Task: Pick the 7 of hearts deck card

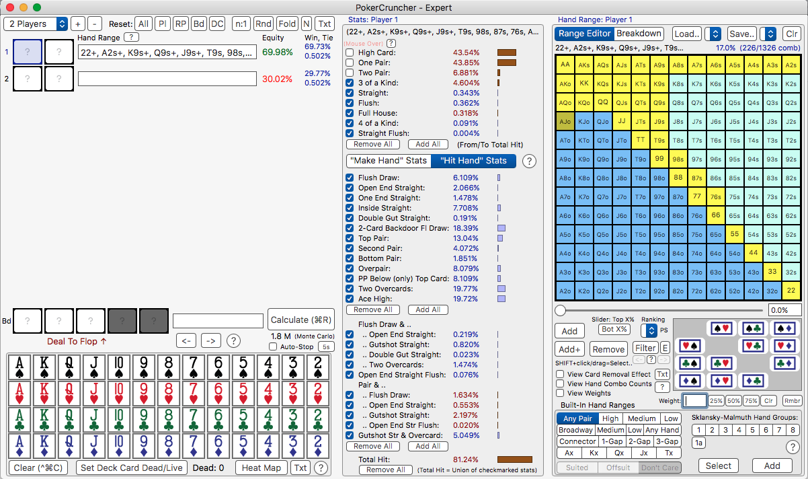Action: click(193, 394)
